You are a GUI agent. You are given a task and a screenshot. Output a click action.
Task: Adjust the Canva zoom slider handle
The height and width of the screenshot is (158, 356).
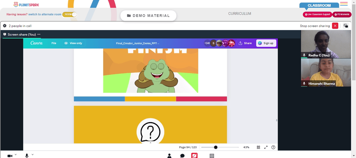216,147
